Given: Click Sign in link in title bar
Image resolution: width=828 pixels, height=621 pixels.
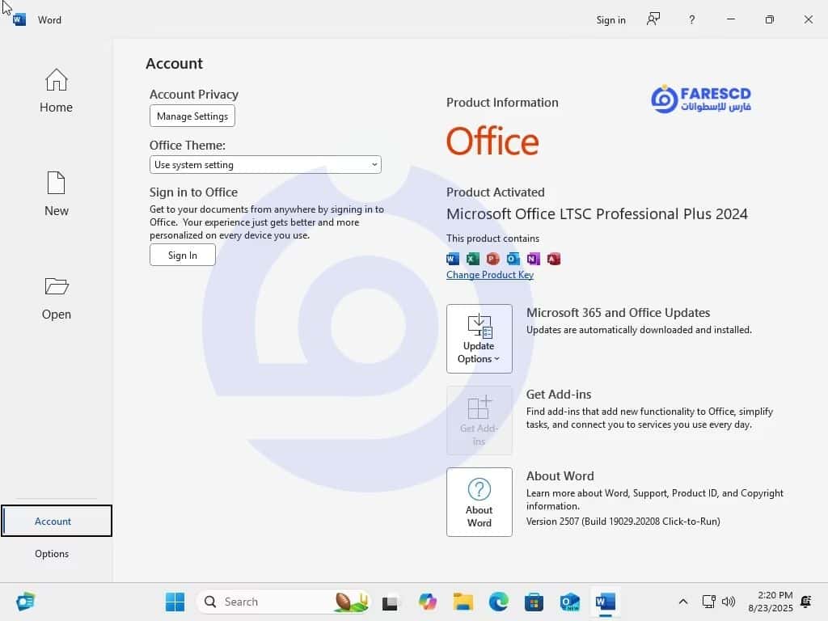Looking at the screenshot, I should tap(610, 20).
